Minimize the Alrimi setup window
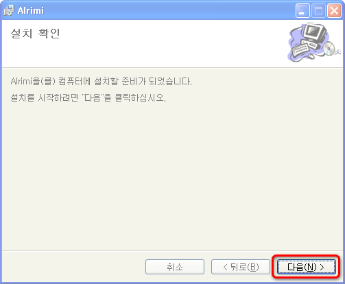The width and height of the screenshot is (345, 284). 302,11
